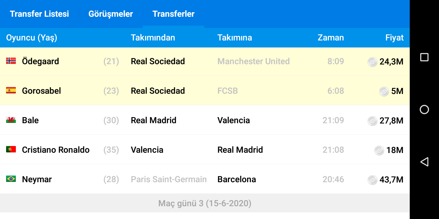This screenshot has height=219, width=439.
Task: Switch to the Görüşmeler tab
Action: click(111, 14)
